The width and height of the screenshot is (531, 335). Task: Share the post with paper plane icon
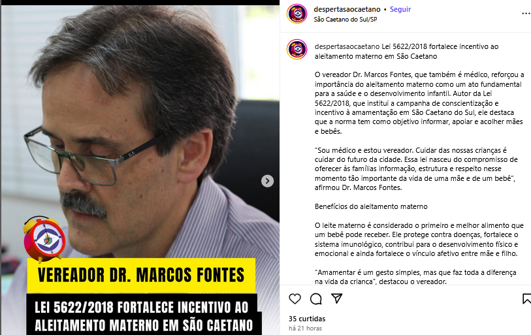(336, 298)
